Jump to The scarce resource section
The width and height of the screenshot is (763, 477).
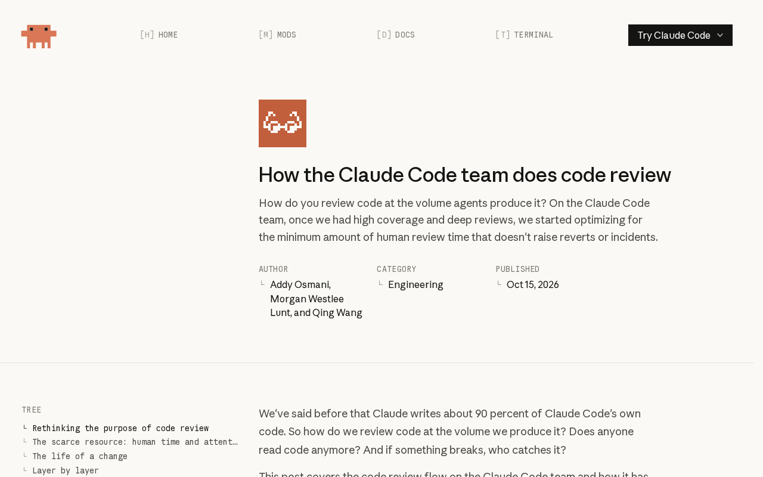[x=135, y=442]
